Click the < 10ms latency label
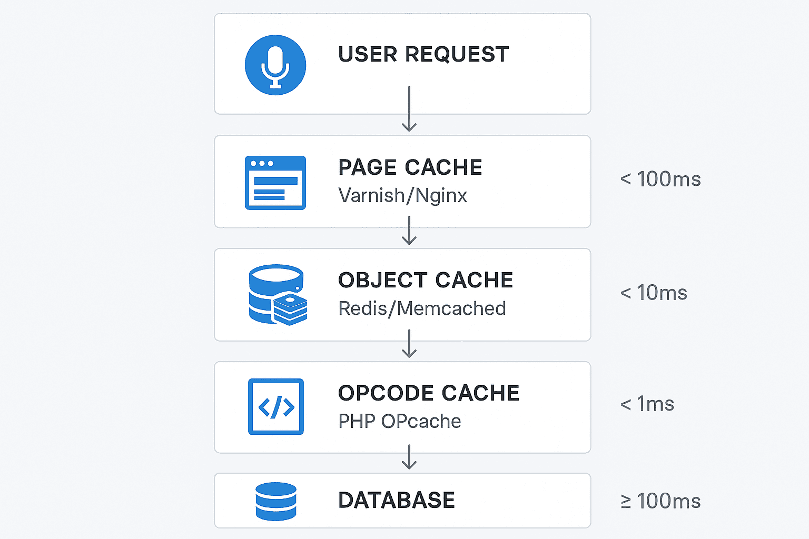 654,293
